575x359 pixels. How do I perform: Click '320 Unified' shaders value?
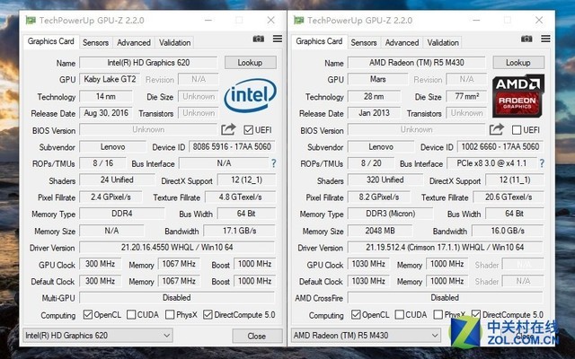coord(385,179)
